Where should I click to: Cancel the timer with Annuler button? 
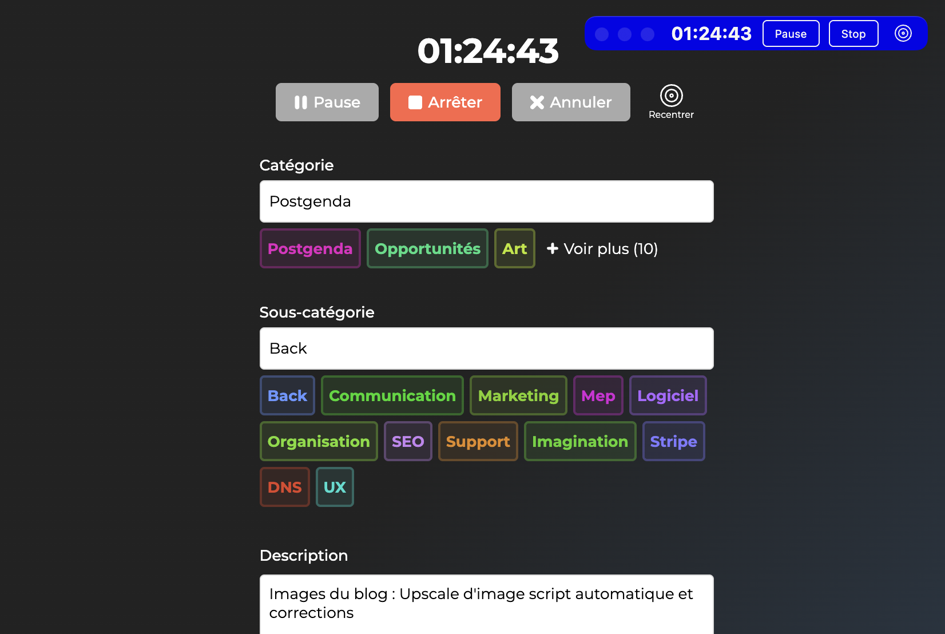click(x=571, y=102)
